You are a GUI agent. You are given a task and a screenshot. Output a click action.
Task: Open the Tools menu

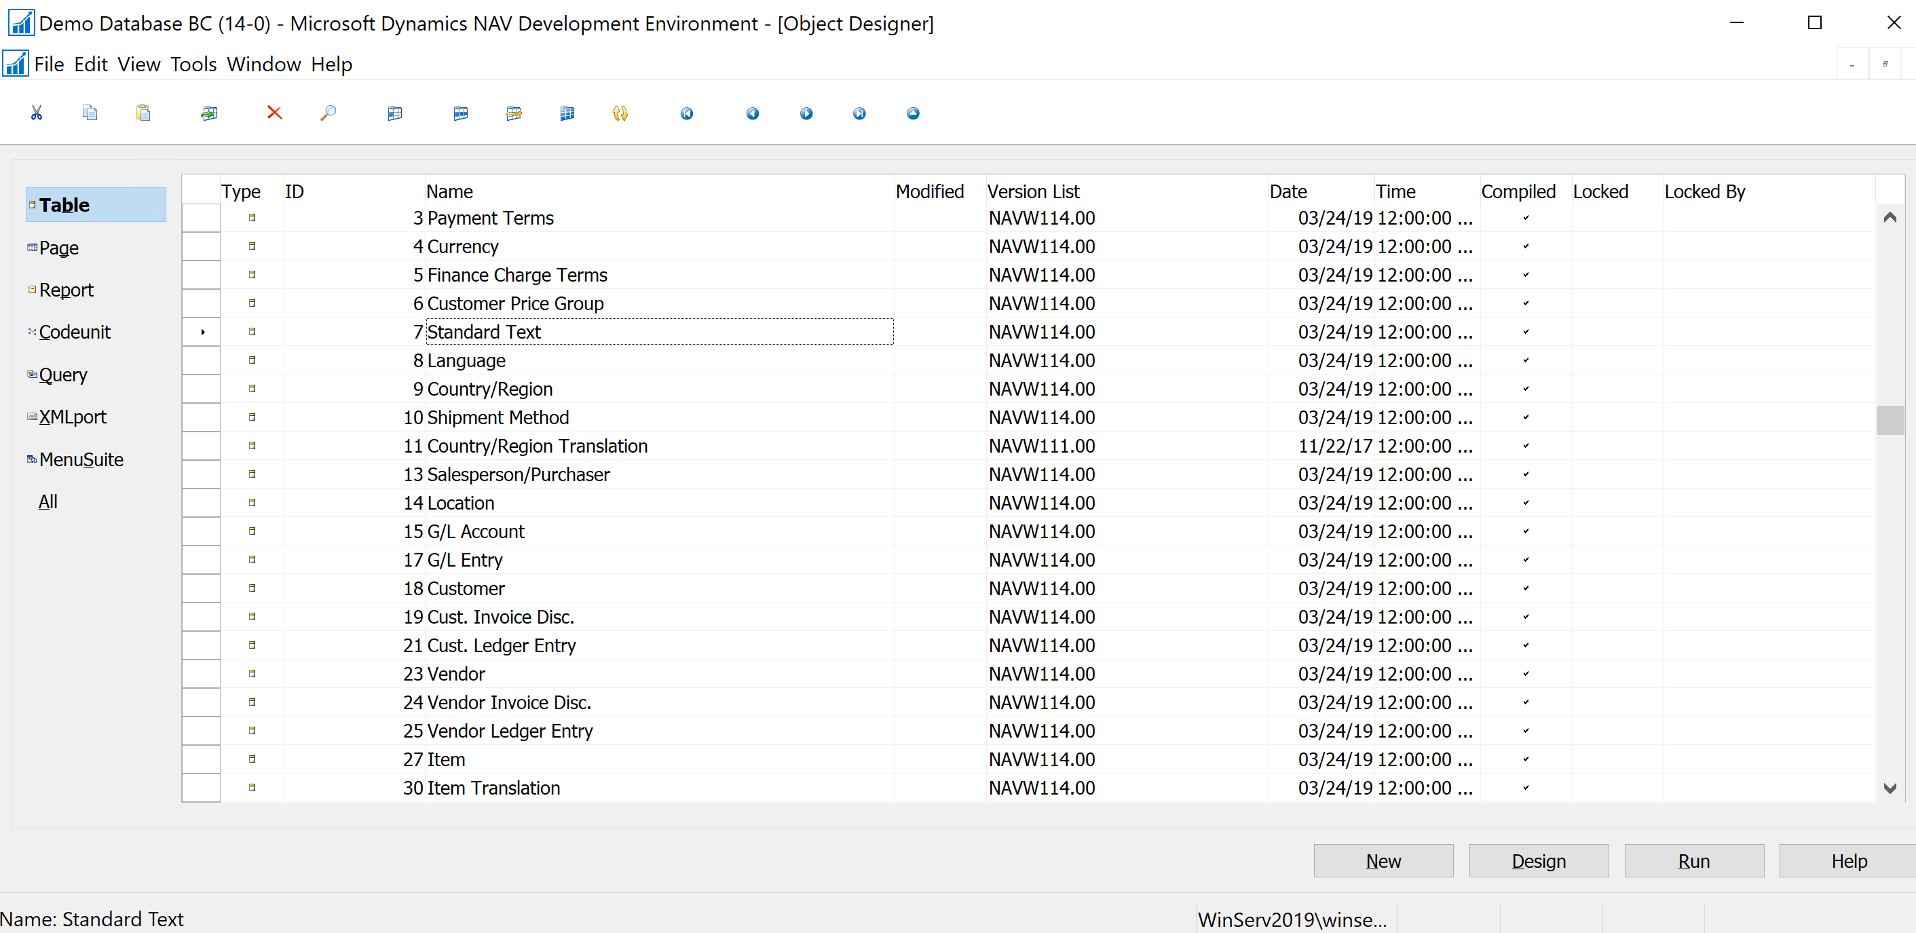tap(193, 64)
